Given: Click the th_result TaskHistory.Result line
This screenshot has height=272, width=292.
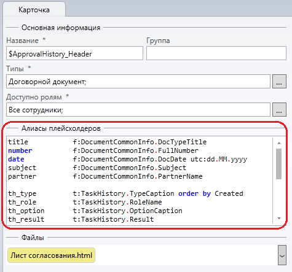Looking at the screenshot, I should tap(81, 219).
